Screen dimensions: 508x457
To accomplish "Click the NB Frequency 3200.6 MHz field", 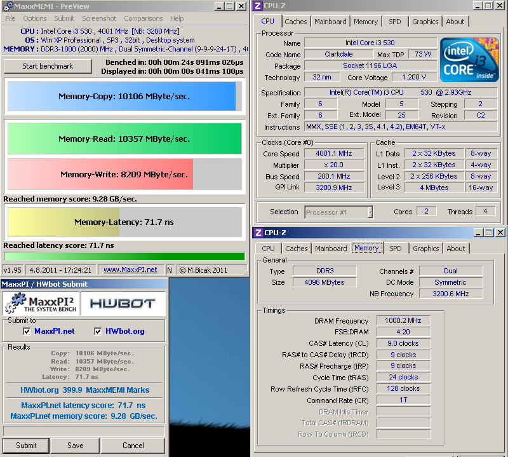I will [x=451, y=294].
